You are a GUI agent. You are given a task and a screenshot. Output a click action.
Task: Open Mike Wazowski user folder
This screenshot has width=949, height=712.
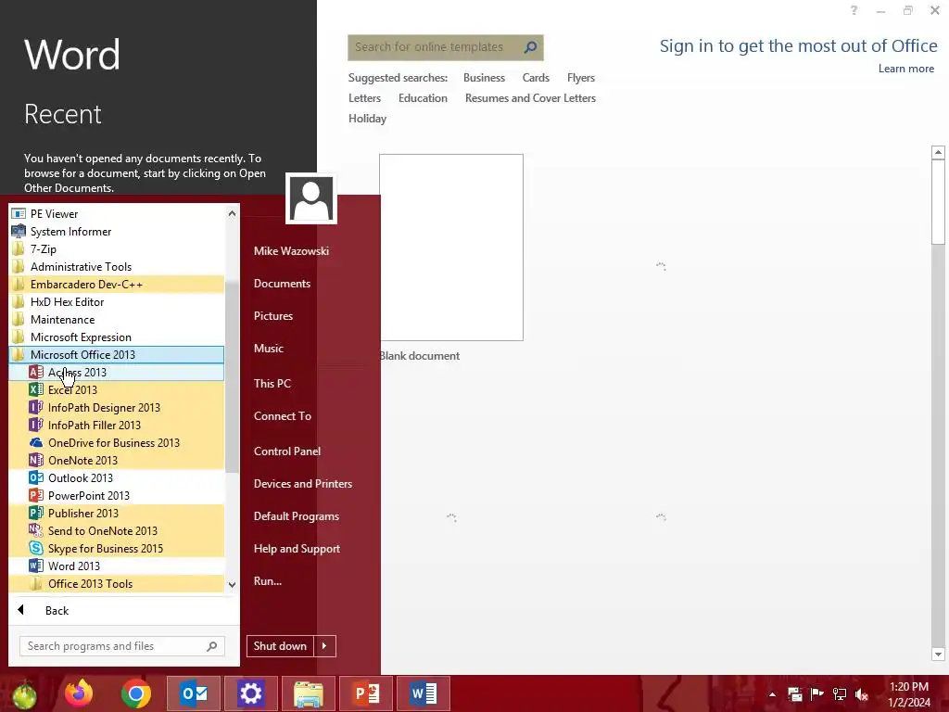291,250
